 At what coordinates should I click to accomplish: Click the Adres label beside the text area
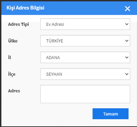(x=14, y=91)
